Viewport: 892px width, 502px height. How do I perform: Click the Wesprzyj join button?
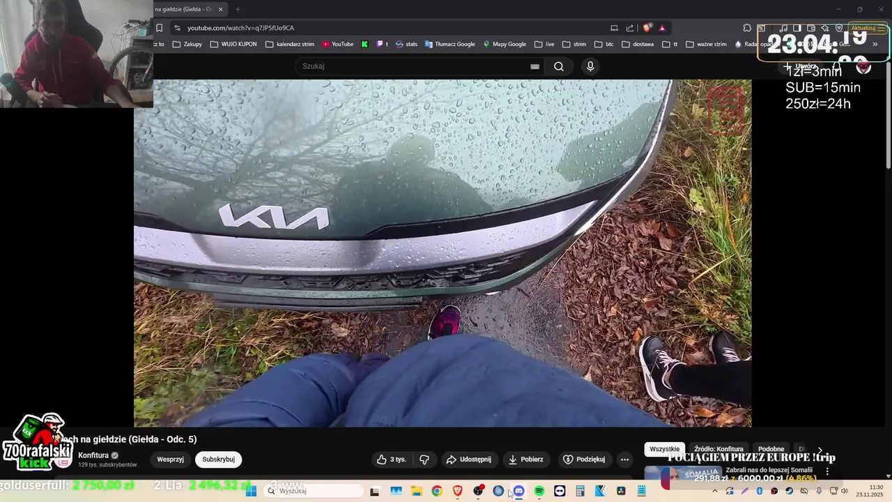(x=170, y=459)
